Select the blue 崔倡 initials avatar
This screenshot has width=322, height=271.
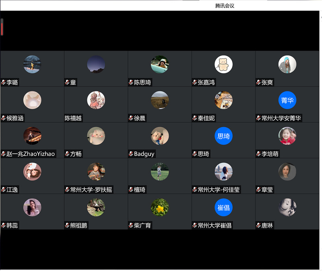pyautogui.click(x=224, y=207)
